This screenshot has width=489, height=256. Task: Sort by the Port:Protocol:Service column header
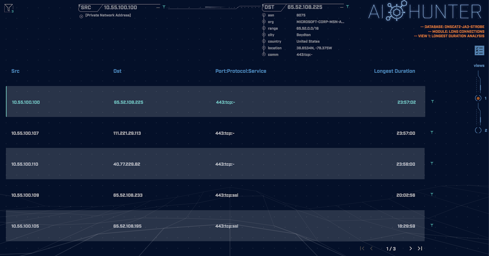click(241, 71)
